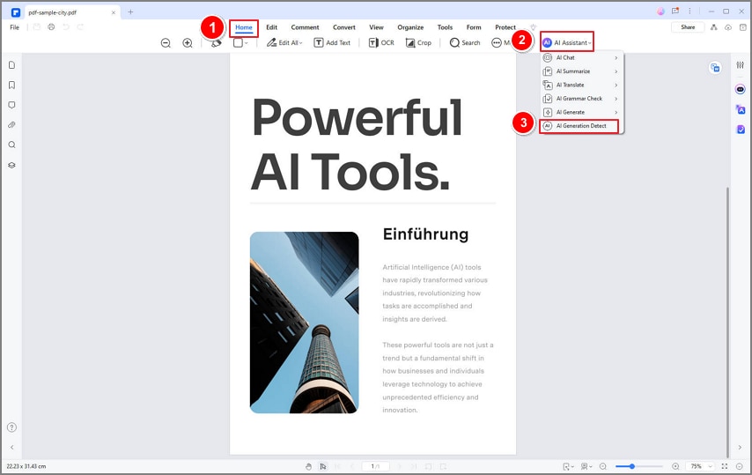Click the cloud upload icon
This screenshot has width=752, height=475.
(x=728, y=27)
